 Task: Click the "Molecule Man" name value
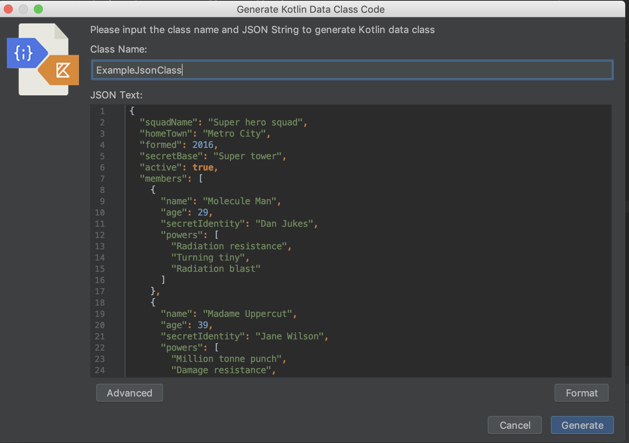coord(240,201)
